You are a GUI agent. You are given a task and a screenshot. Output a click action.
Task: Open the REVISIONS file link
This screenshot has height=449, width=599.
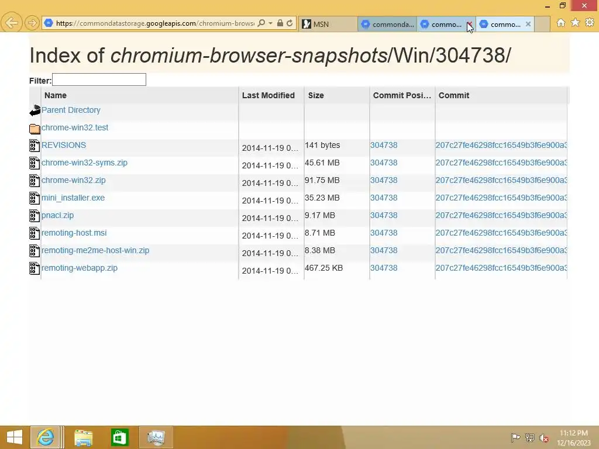[x=64, y=145]
